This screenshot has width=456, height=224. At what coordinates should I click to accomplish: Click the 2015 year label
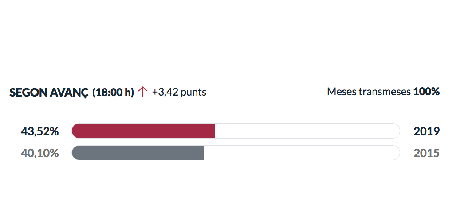(x=426, y=153)
